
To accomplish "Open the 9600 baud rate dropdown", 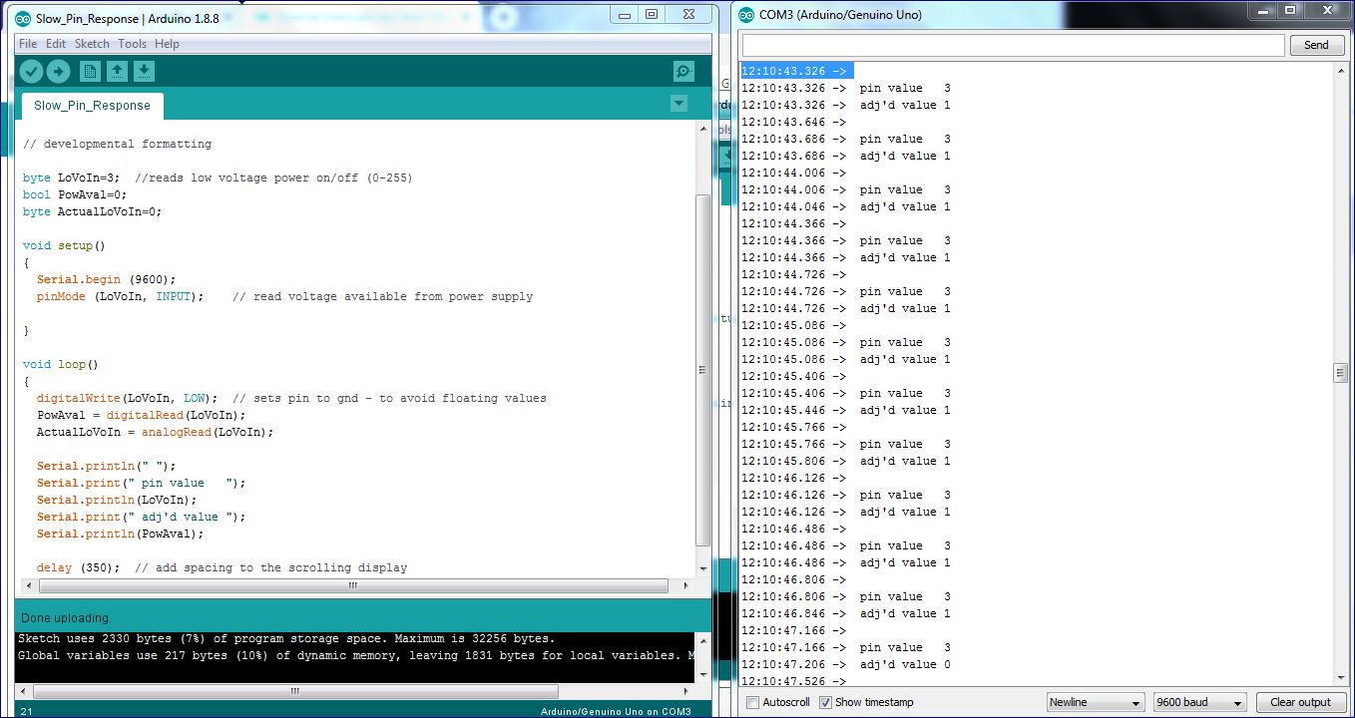I will [x=1198, y=701].
